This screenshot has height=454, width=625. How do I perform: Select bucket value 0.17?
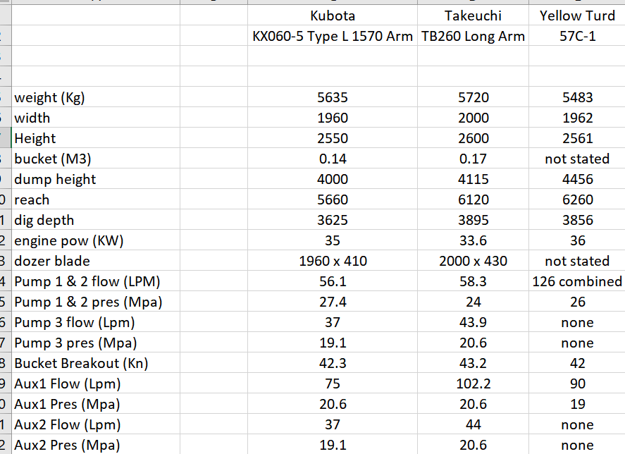click(x=473, y=159)
